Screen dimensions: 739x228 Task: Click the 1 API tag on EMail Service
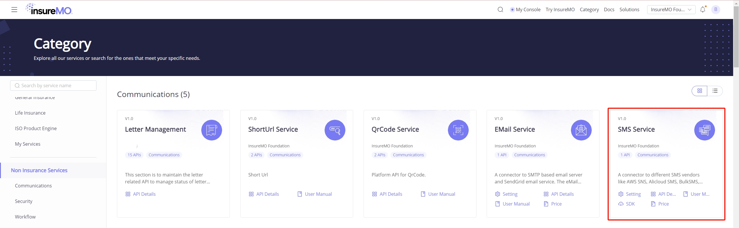pos(502,155)
